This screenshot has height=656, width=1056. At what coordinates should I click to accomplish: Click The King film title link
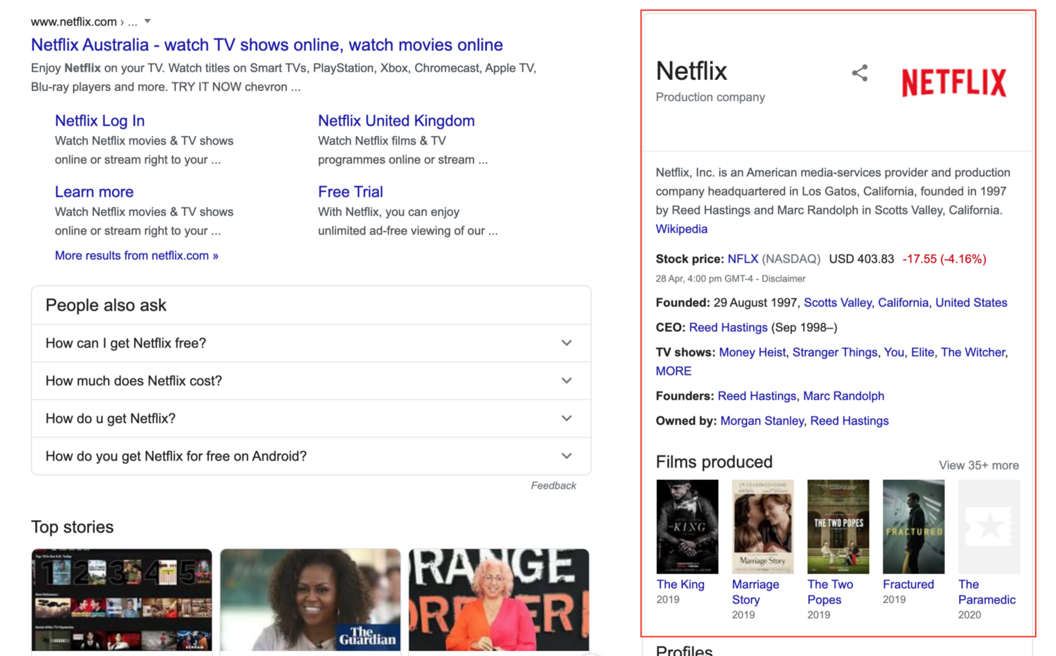[680, 585]
